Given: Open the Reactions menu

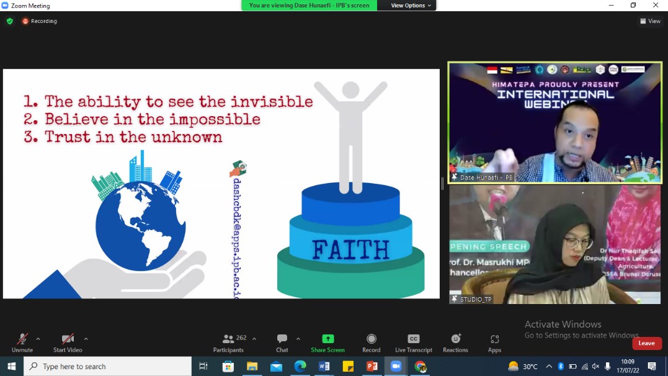Looking at the screenshot, I should point(455,342).
